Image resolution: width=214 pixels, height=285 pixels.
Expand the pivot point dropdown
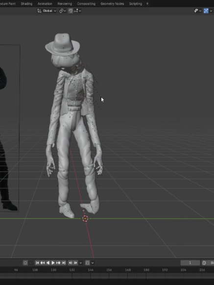(62, 11)
